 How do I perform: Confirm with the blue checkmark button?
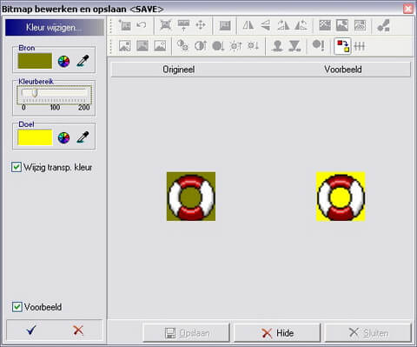click(30, 330)
